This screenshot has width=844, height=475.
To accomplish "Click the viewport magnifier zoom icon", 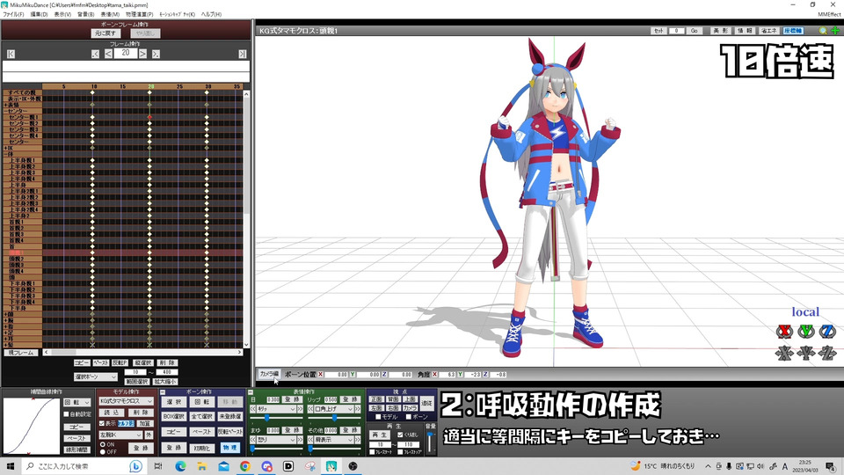I will click(x=823, y=31).
